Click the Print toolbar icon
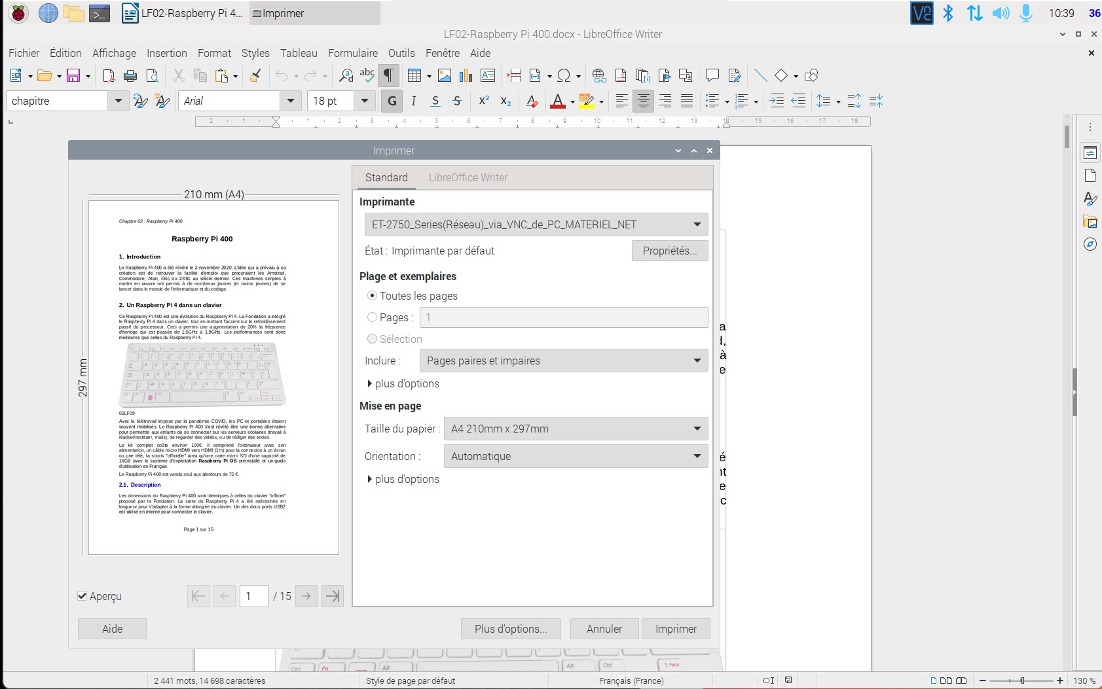Screen dimensions: 1102x689 pos(130,76)
